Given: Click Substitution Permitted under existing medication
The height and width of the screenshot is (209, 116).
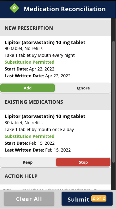Looking at the screenshot, I should pos(29,136).
